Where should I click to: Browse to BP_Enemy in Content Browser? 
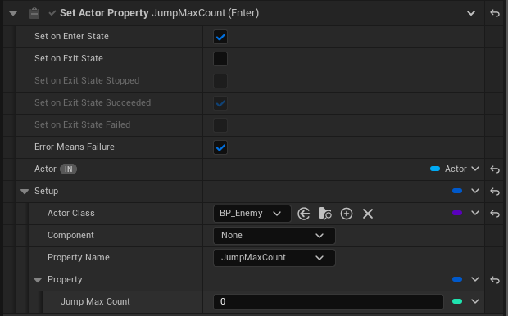pos(325,214)
